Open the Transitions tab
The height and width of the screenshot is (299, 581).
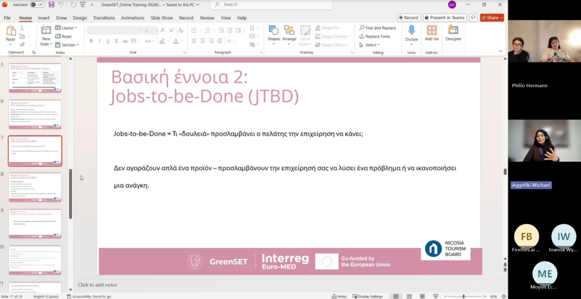point(104,18)
